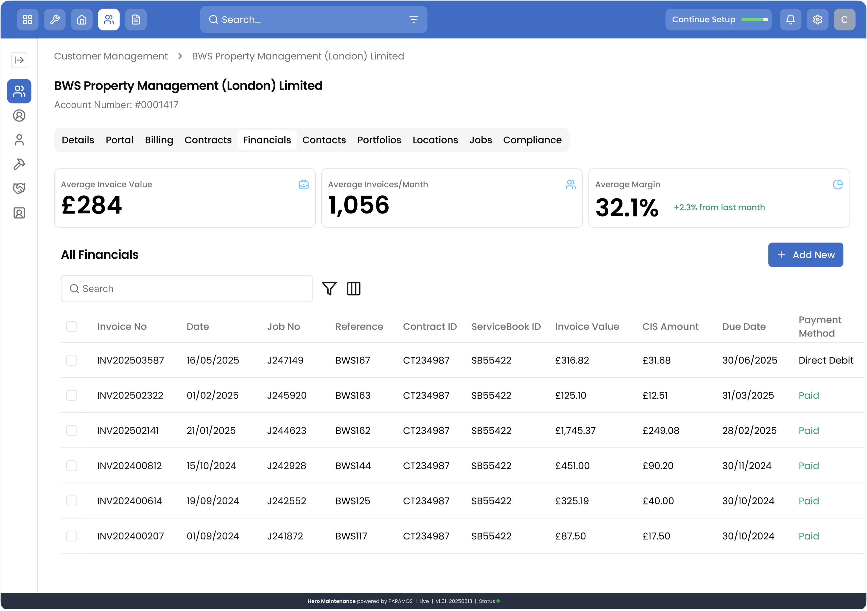The image size is (867, 611).
Task: Tick the checkbox for invoice INV202503587
Action: (x=72, y=360)
